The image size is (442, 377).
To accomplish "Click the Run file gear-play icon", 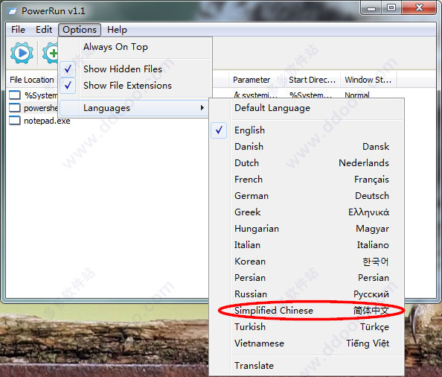I will pyautogui.click(x=22, y=53).
